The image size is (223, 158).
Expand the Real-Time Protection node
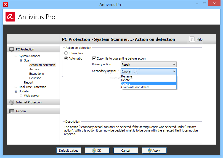click(x=16, y=87)
